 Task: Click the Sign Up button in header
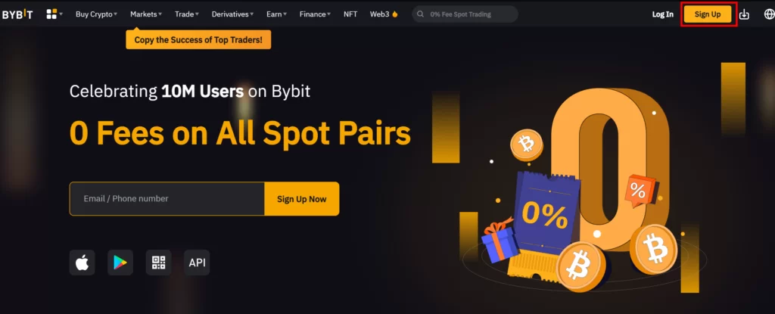pos(708,14)
